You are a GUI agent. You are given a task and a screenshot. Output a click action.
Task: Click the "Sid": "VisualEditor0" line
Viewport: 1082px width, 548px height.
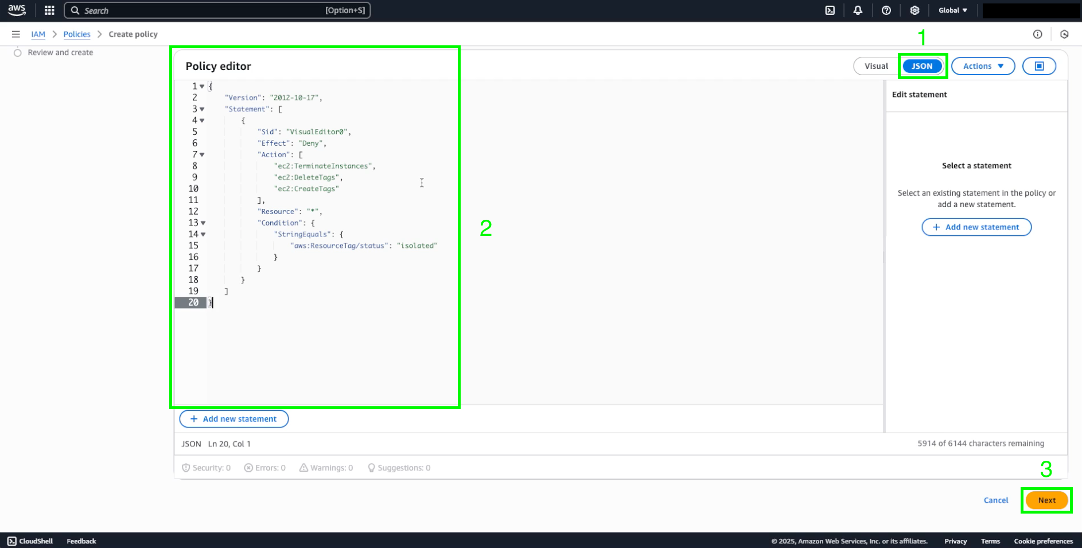coord(304,132)
